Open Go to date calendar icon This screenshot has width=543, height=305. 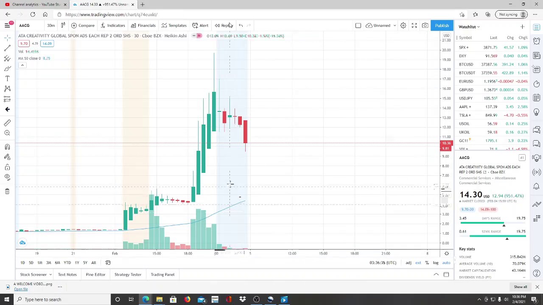coord(108,263)
